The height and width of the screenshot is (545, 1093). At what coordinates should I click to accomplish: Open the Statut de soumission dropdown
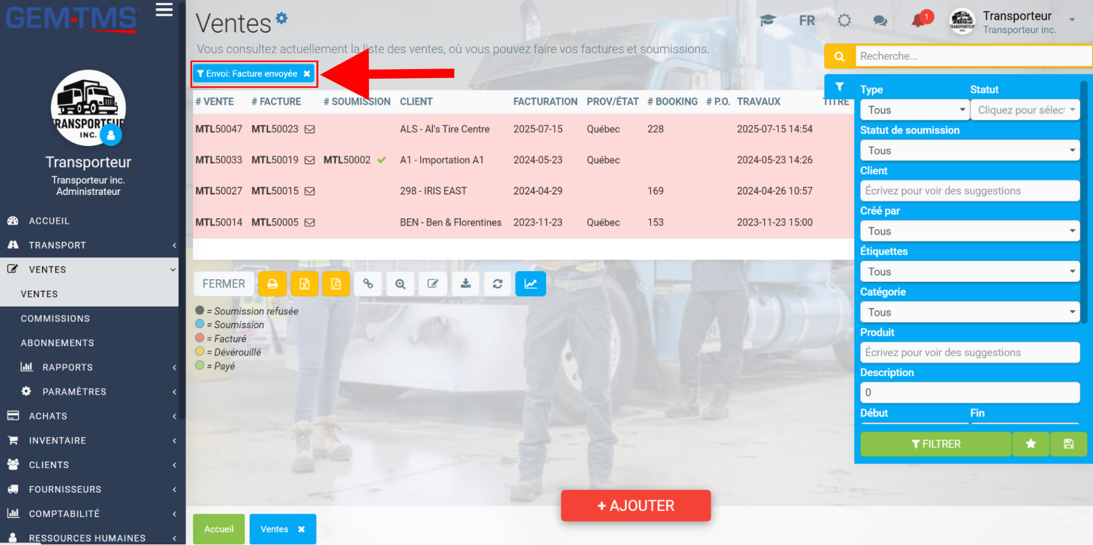(970, 150)
